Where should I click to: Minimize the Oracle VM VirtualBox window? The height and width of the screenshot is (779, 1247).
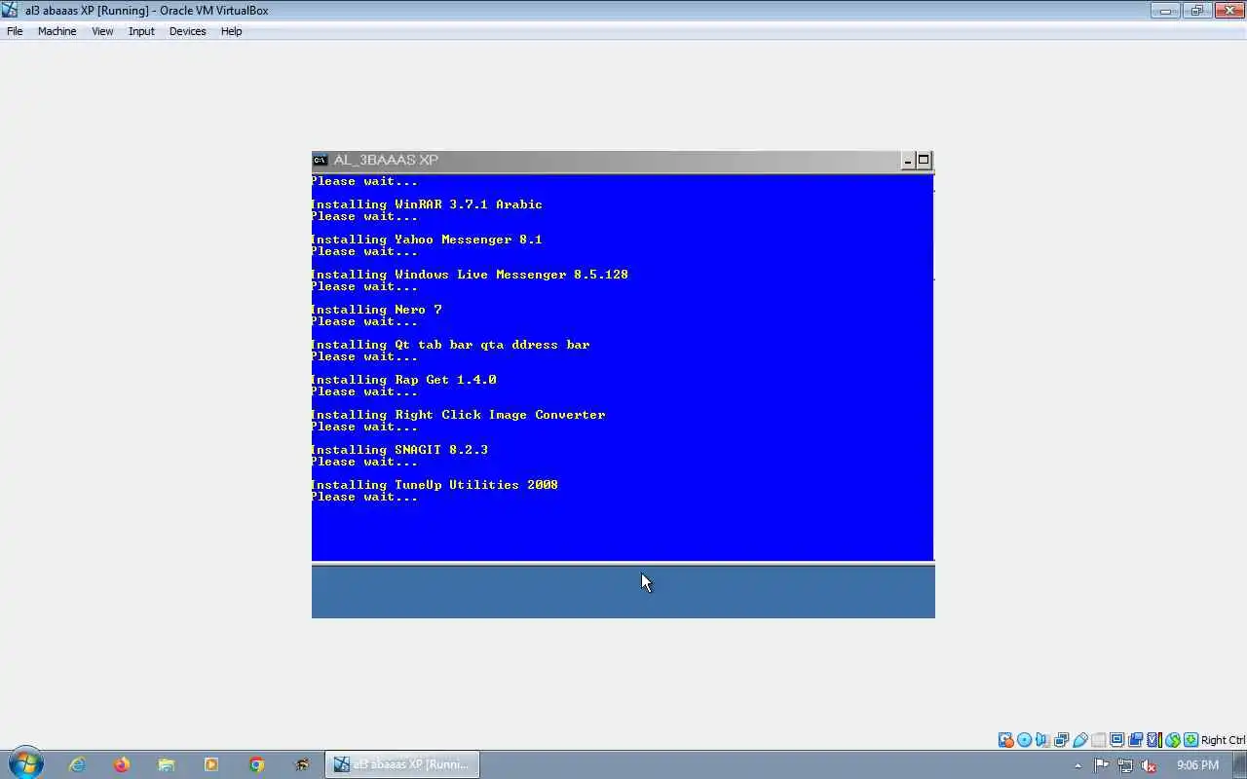point(1165,11)
